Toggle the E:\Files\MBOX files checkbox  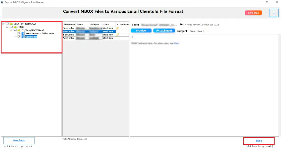click(x=15, y=30)
